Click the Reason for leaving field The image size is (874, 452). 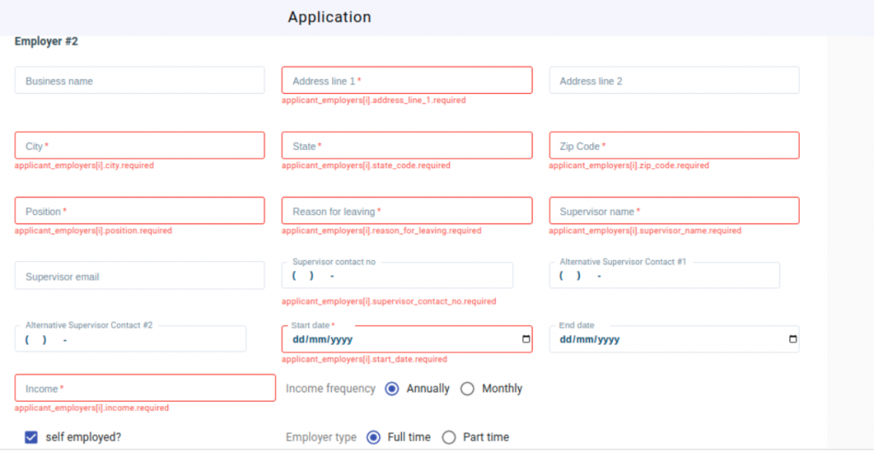coord(406,211)
